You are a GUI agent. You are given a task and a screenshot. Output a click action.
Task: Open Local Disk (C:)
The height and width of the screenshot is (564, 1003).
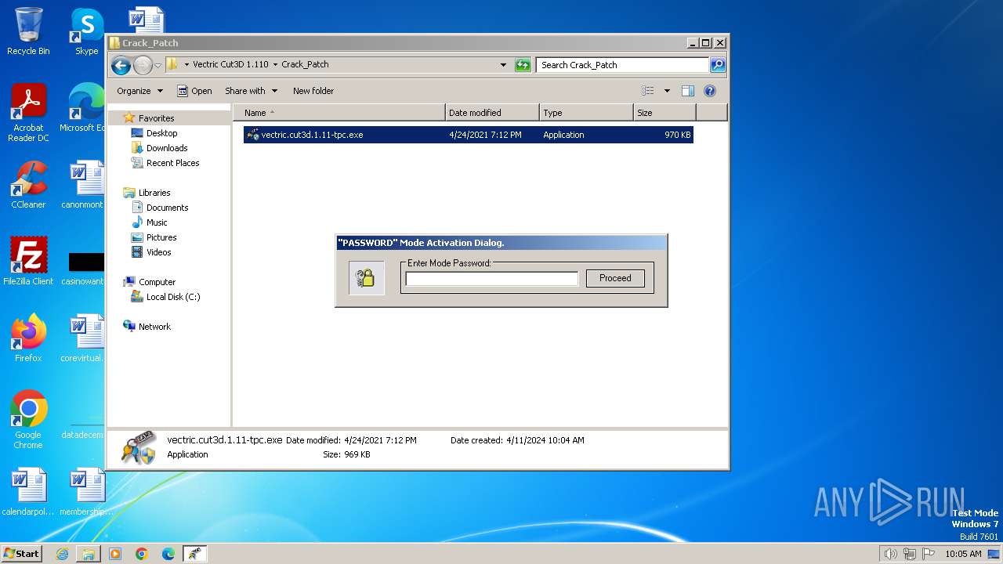tap(172, 297)
